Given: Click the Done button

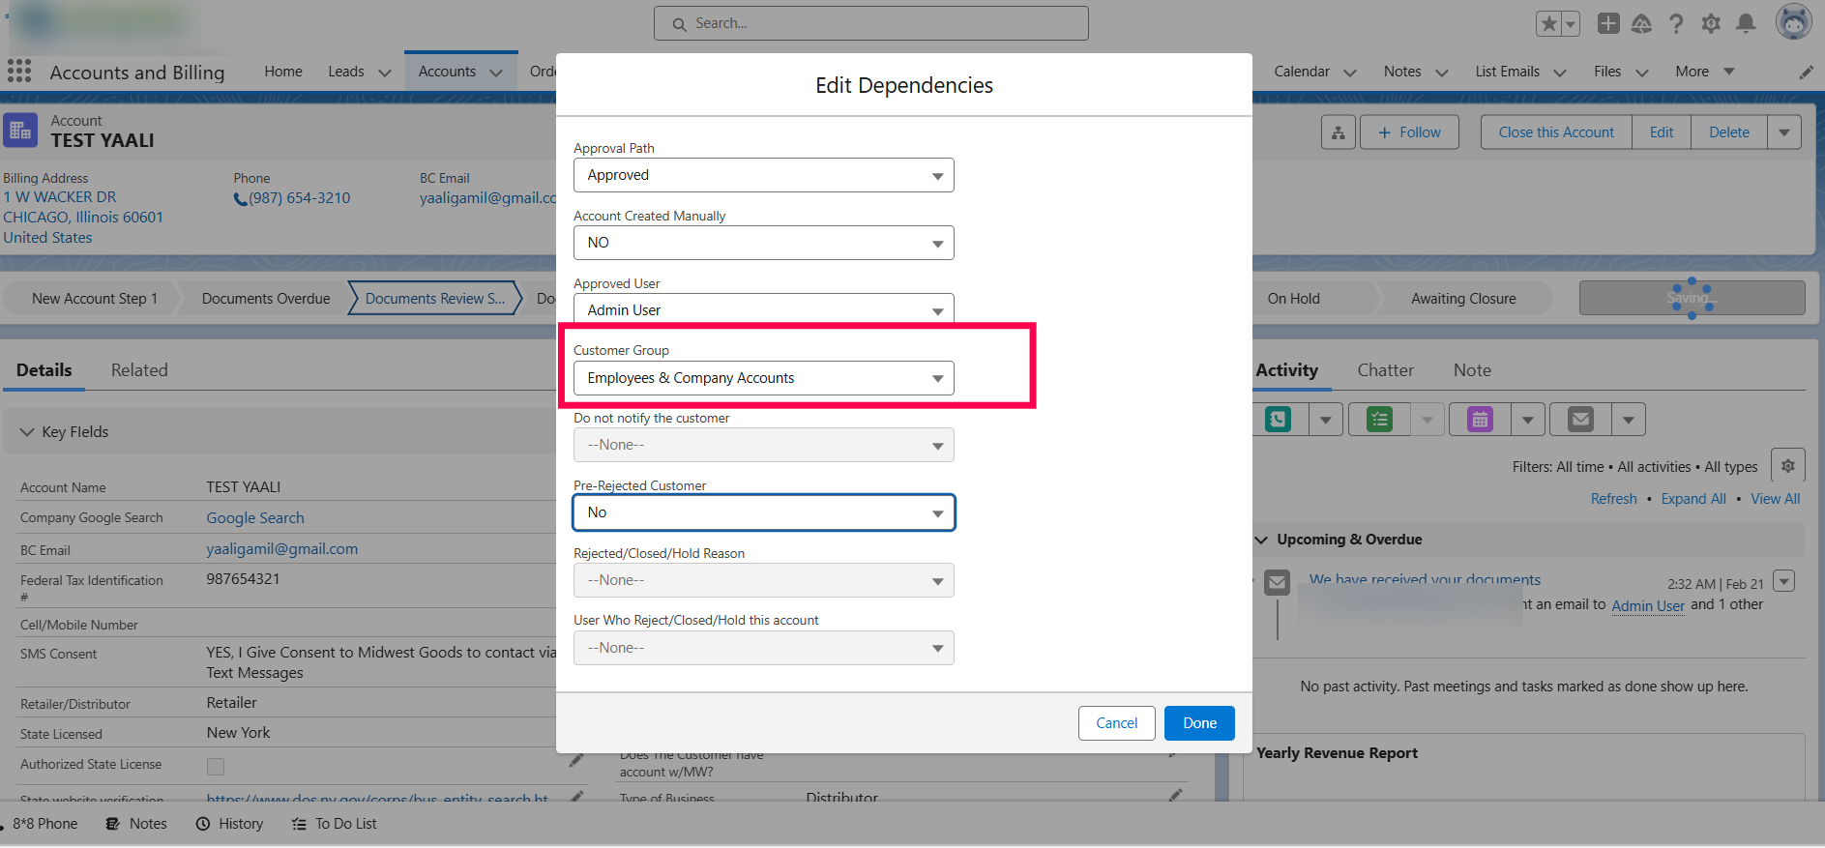Looking at the screenshot, I should (1199, 723).
